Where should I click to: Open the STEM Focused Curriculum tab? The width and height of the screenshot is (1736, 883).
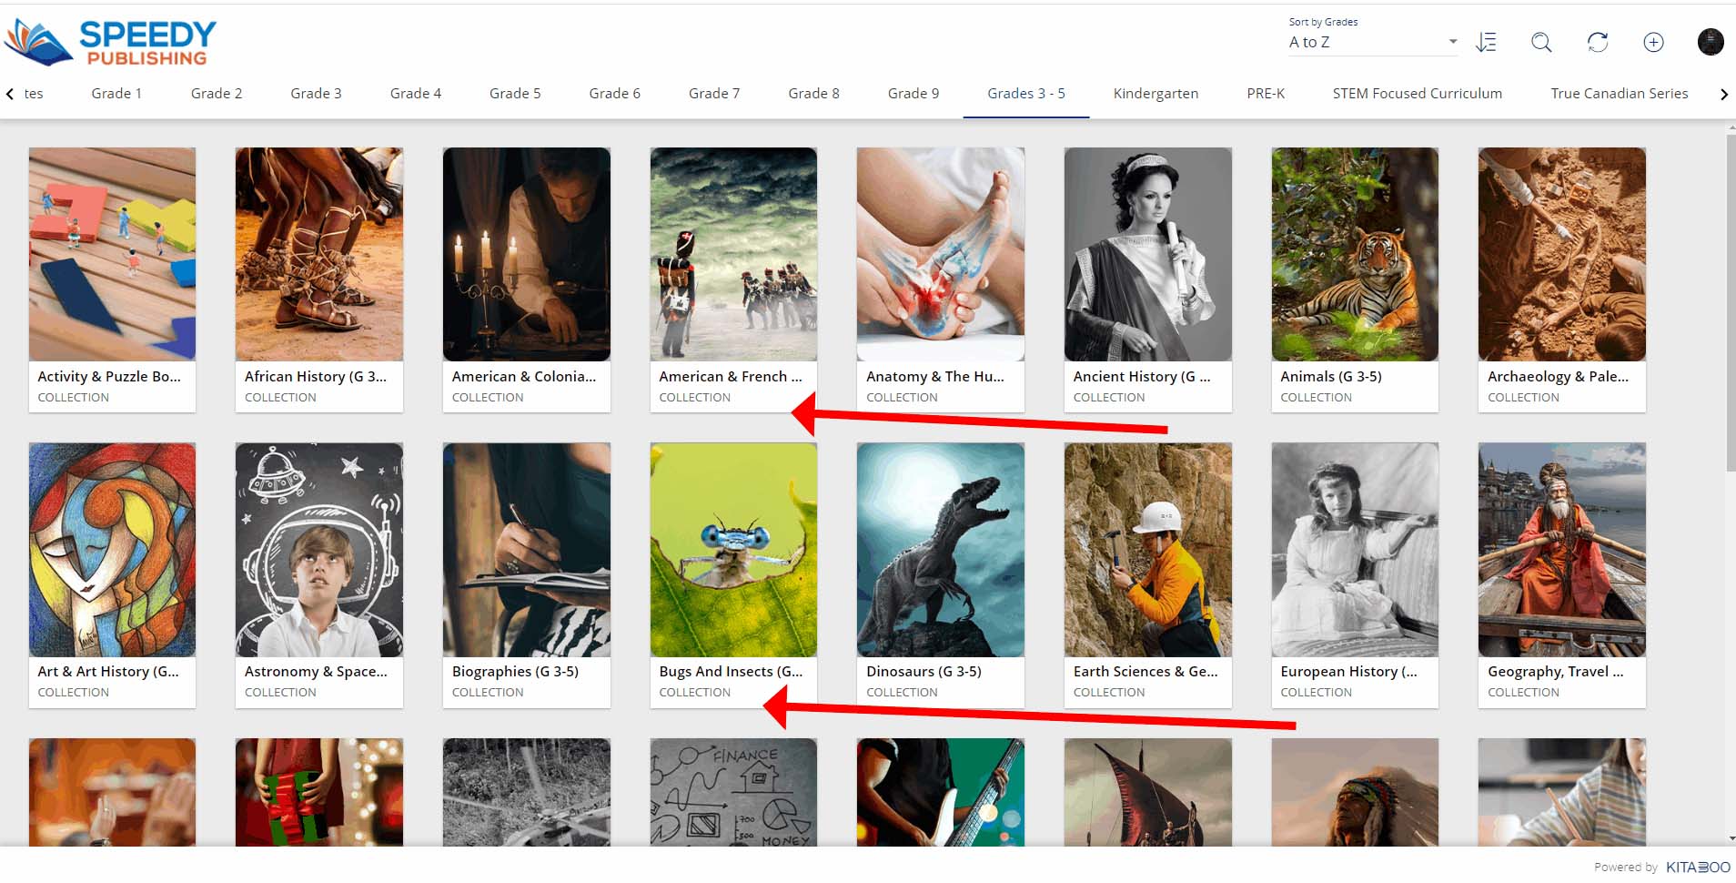(x=1418, y=93)
